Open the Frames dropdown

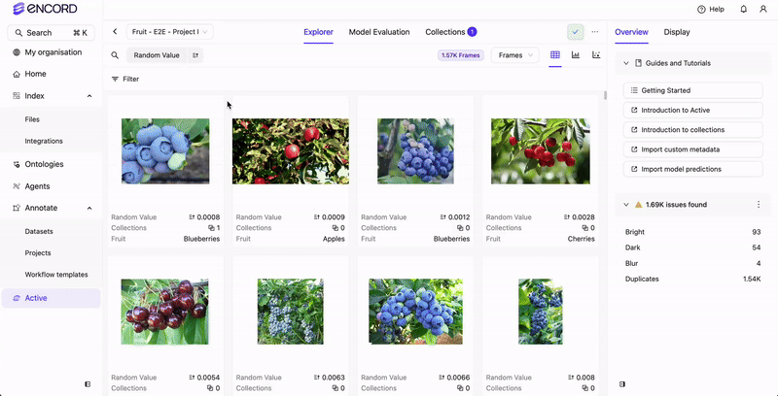(x=515, y=55)
